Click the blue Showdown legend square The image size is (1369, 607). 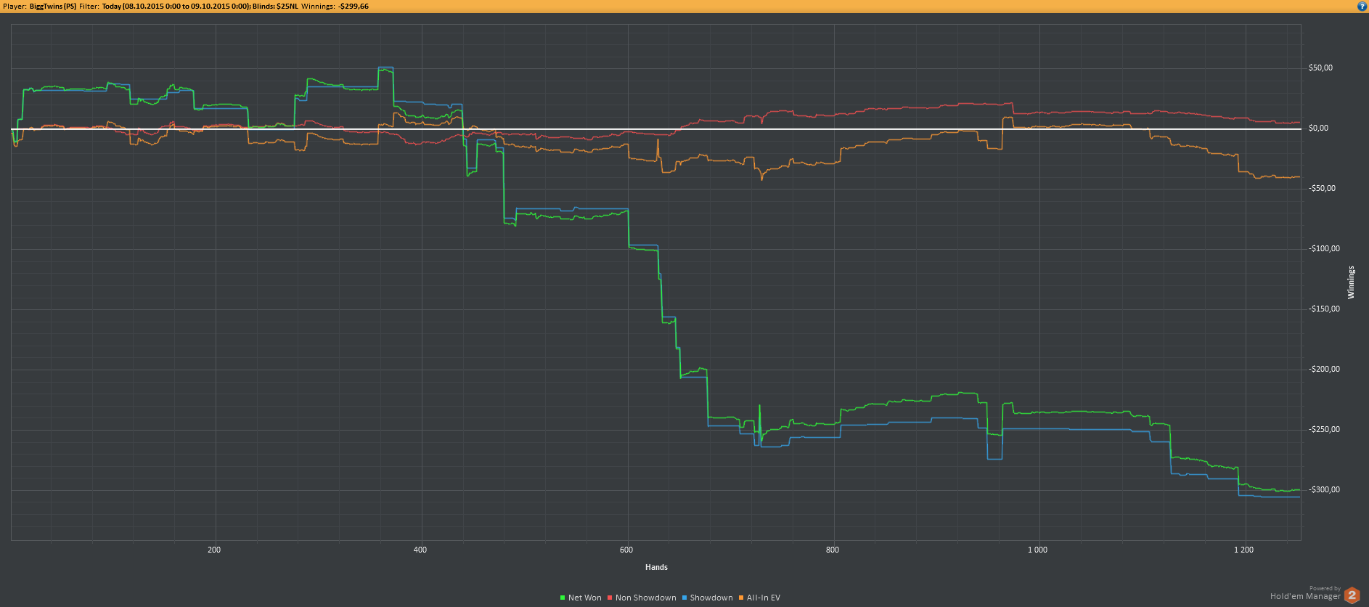point(684,598)
